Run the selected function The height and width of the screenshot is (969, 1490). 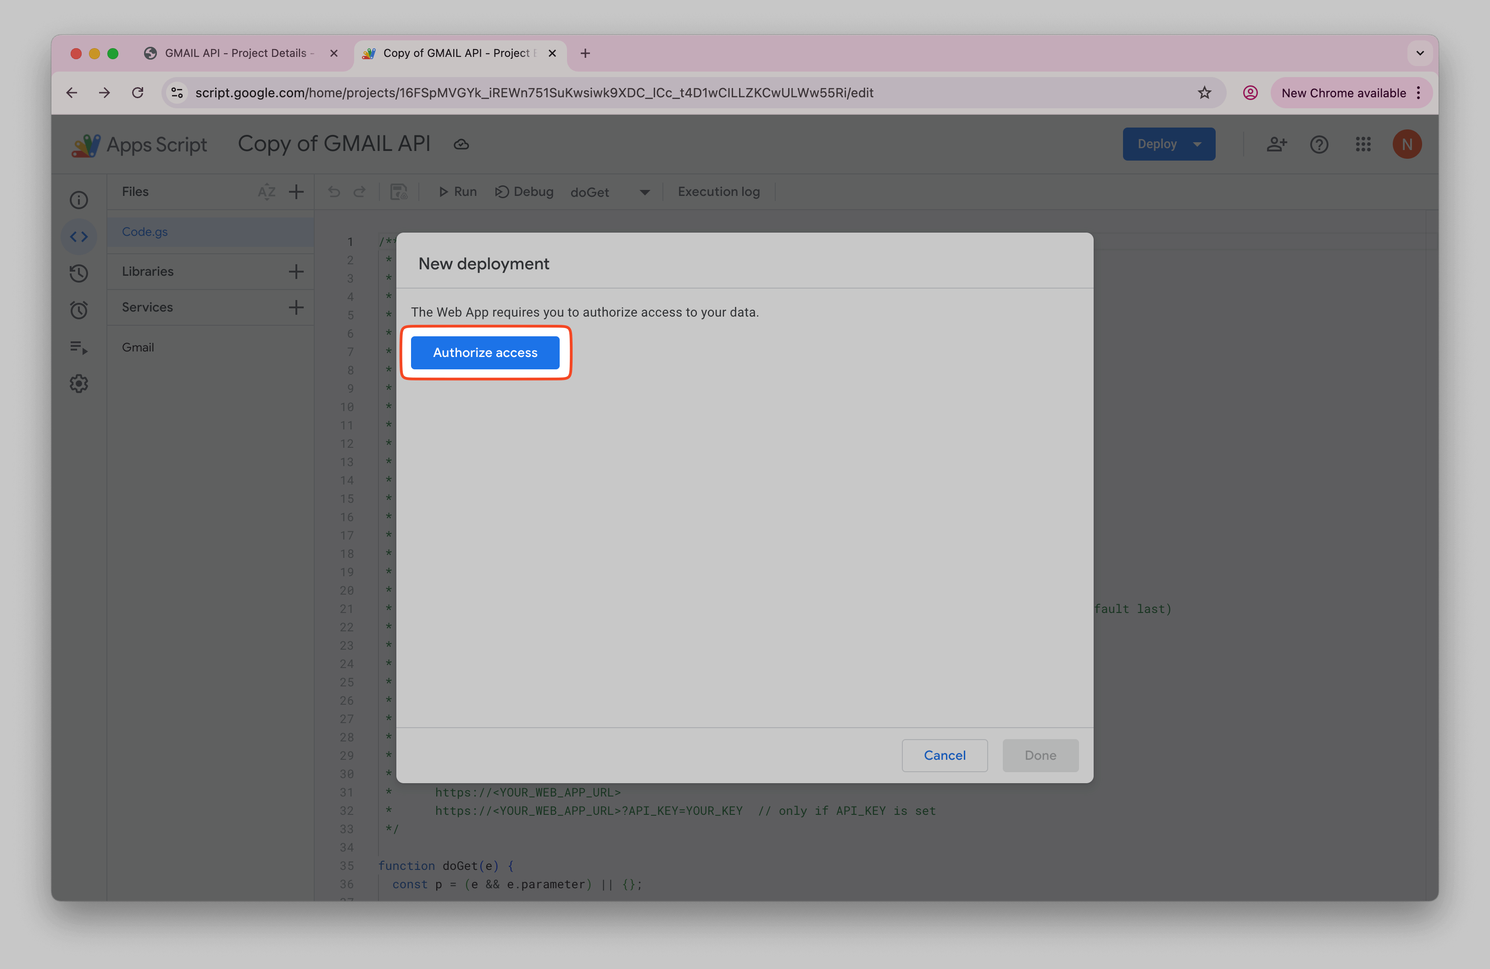tap(458, 191)
